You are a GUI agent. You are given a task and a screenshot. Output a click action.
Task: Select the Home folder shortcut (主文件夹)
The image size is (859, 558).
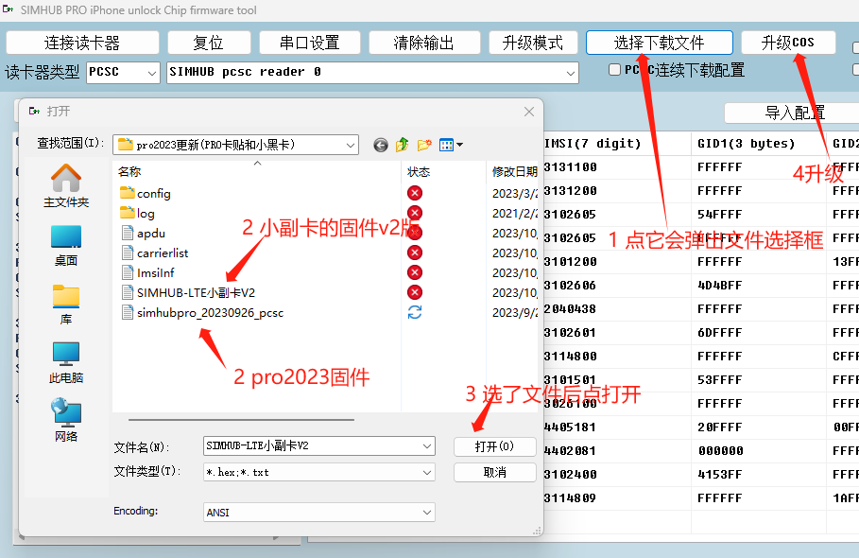pyautogui.click(x=66, y=185)
